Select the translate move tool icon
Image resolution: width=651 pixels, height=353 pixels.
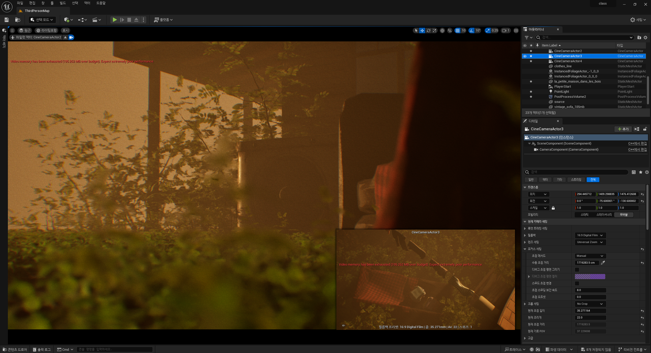pyautogui.click(x=422, y=30)
